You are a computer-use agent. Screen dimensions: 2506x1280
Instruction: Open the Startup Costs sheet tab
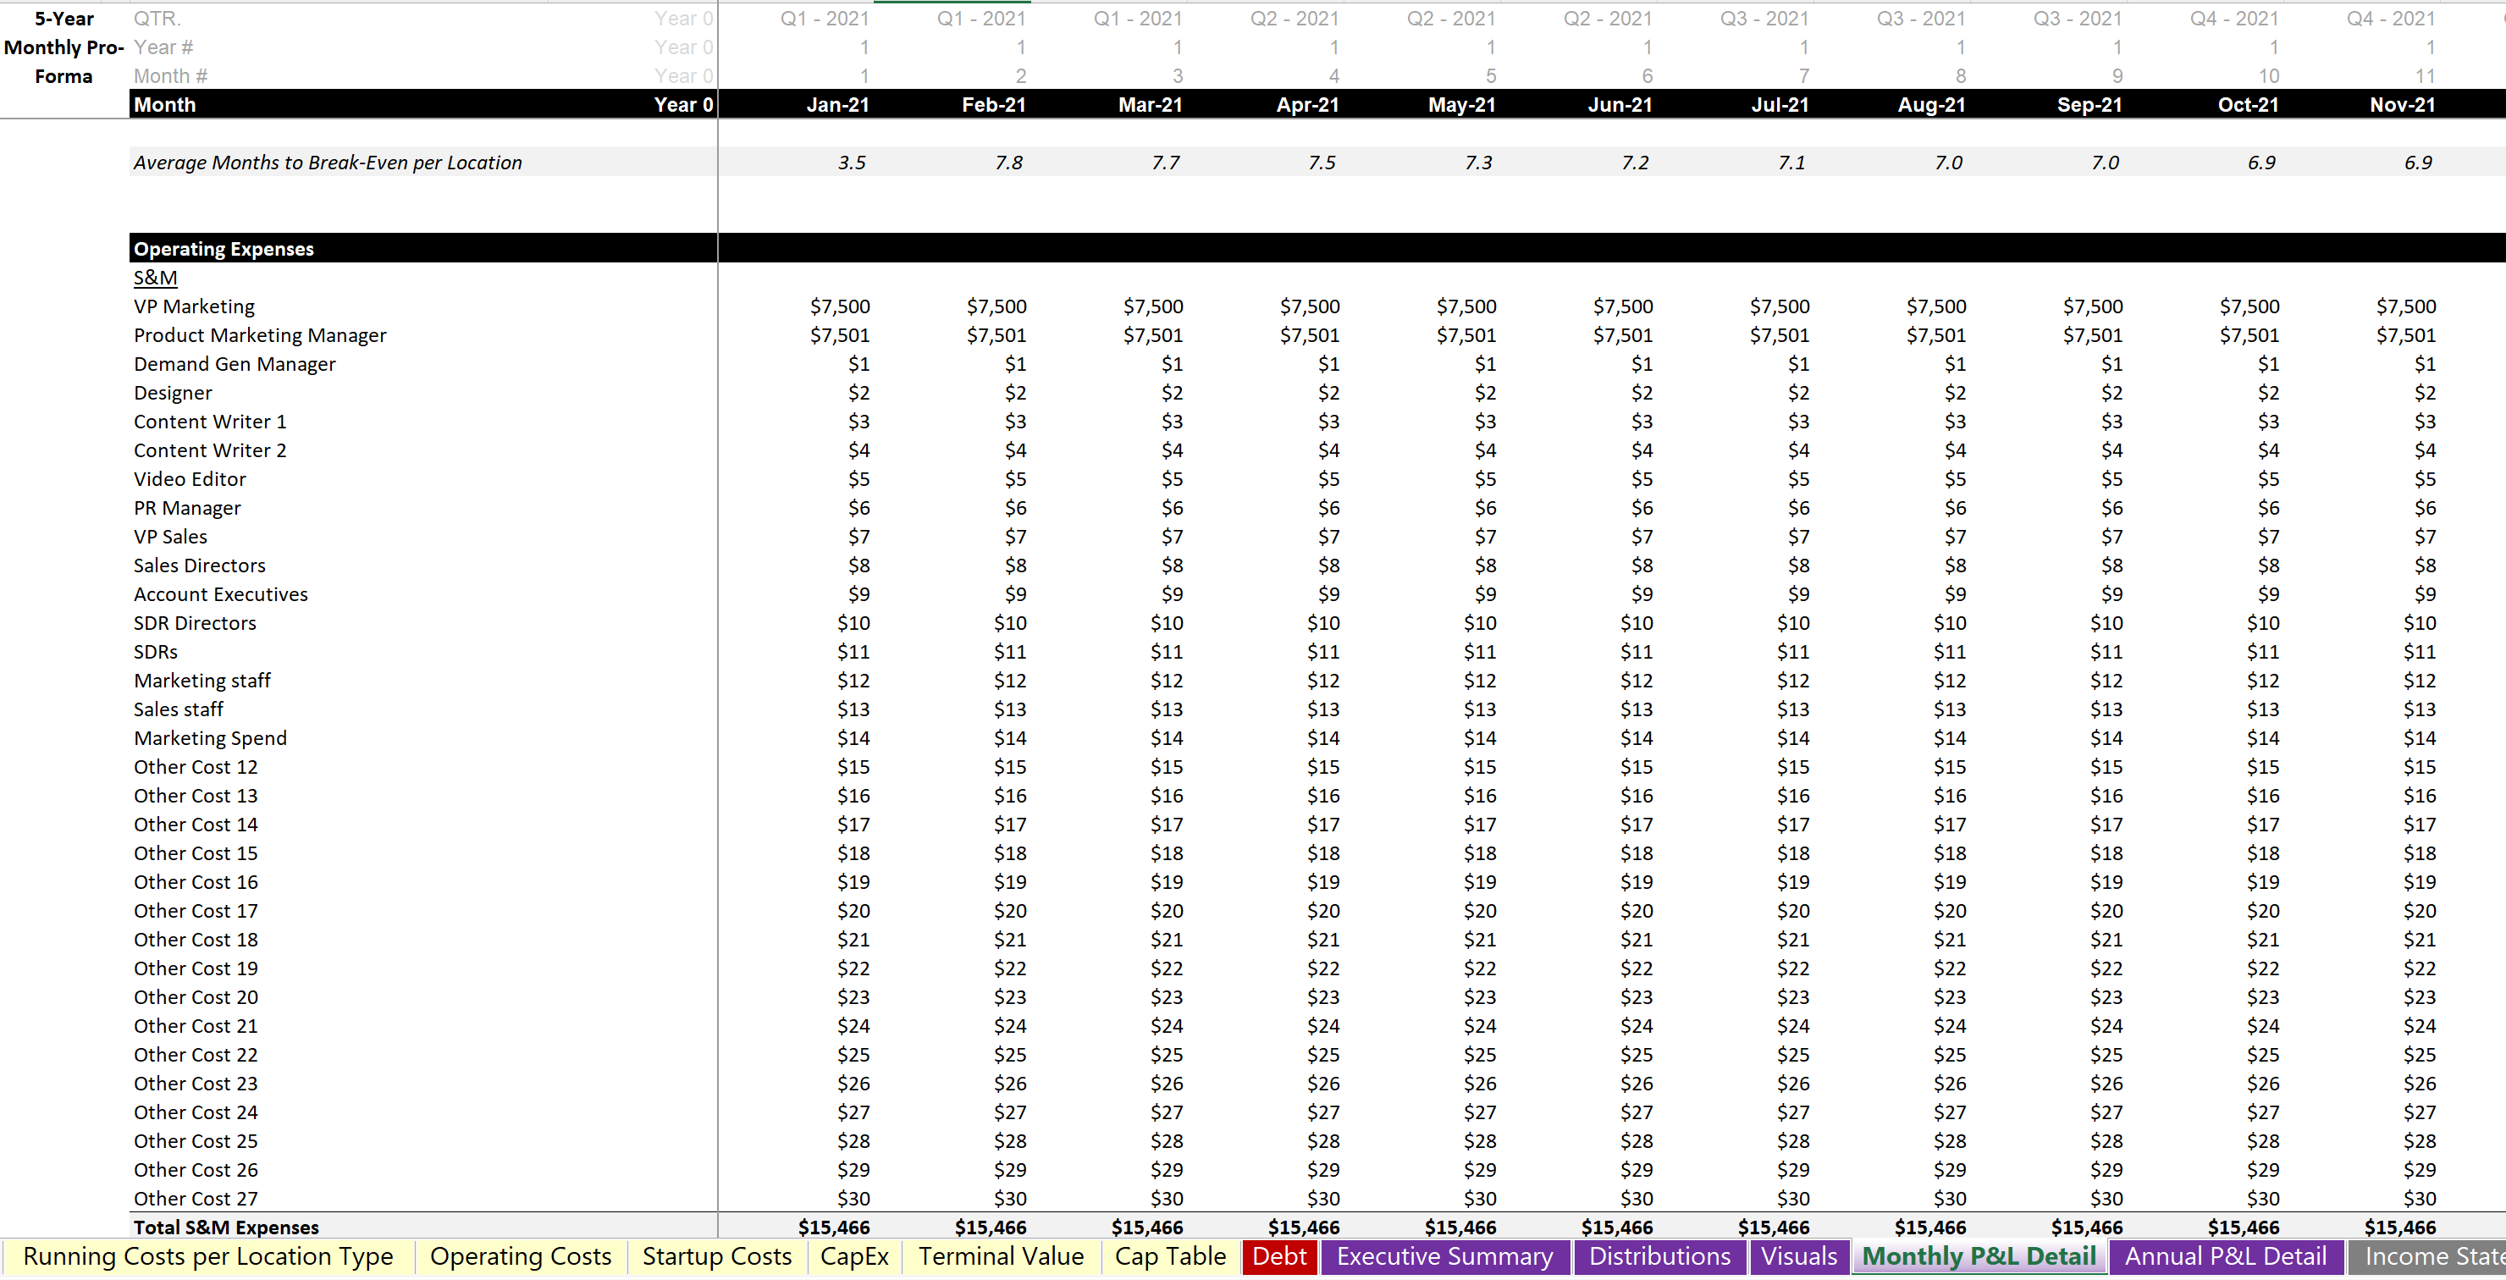(717, 1256)
